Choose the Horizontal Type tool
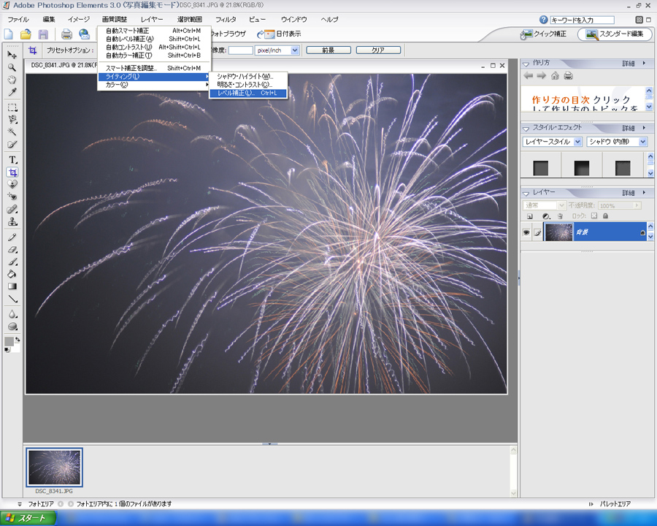The image size is (657, 526). pyautogui.click(x=12, y=159)
